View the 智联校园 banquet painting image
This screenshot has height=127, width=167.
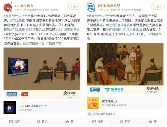(x=125, y=68)
